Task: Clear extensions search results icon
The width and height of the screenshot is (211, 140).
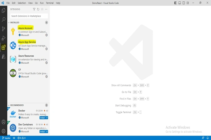Action: 42,9
